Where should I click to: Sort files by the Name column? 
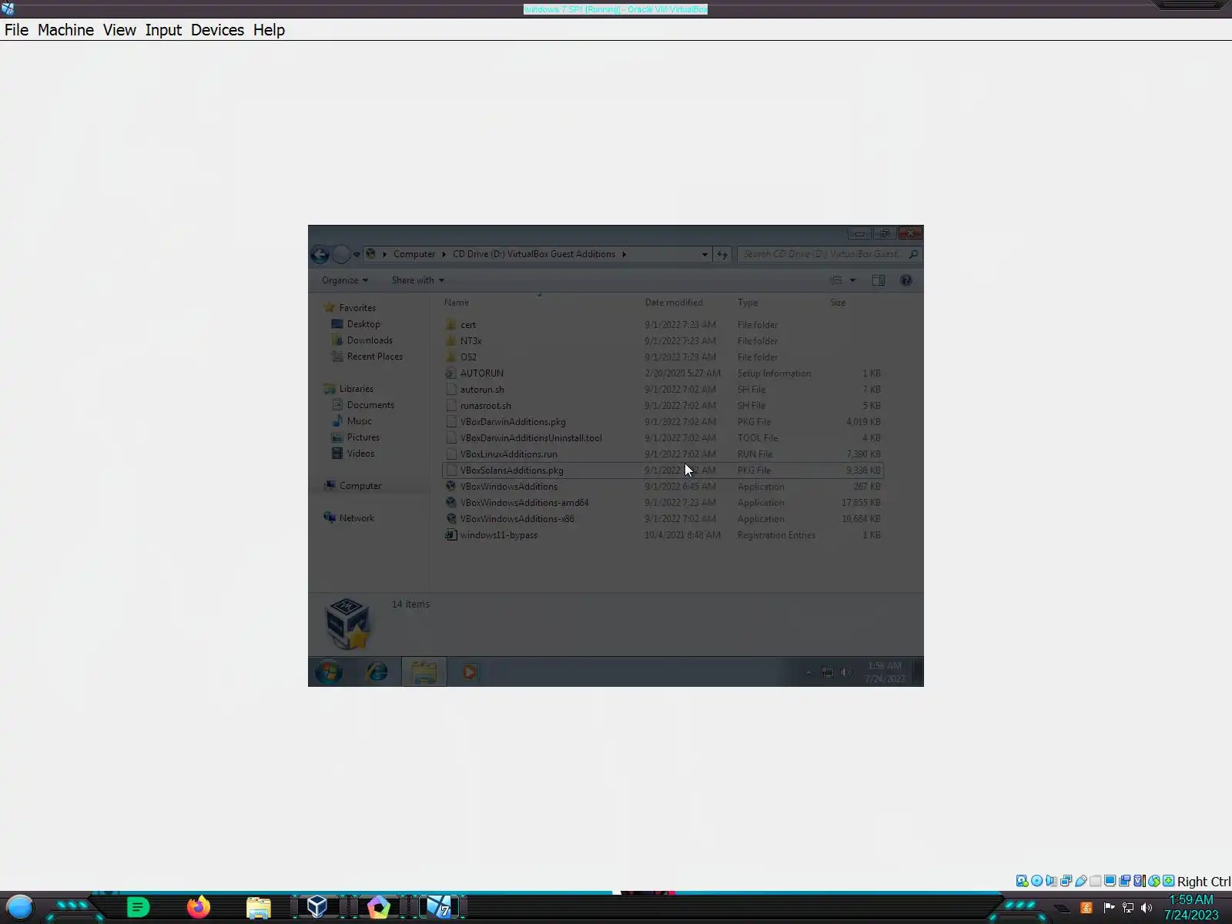457,303
